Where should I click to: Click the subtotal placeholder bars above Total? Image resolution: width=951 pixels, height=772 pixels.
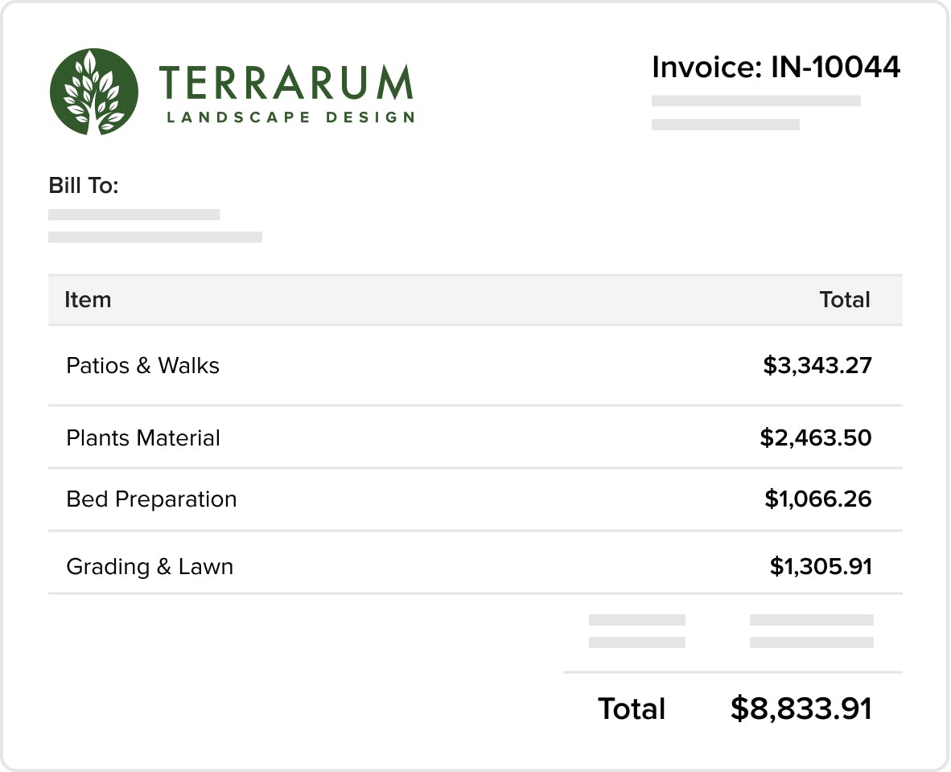pos(731,630)
